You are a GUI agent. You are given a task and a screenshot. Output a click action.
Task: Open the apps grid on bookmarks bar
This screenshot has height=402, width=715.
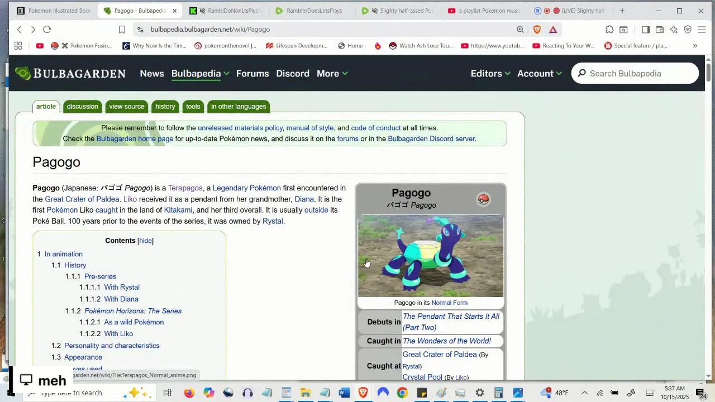click(x=18, y=46)
